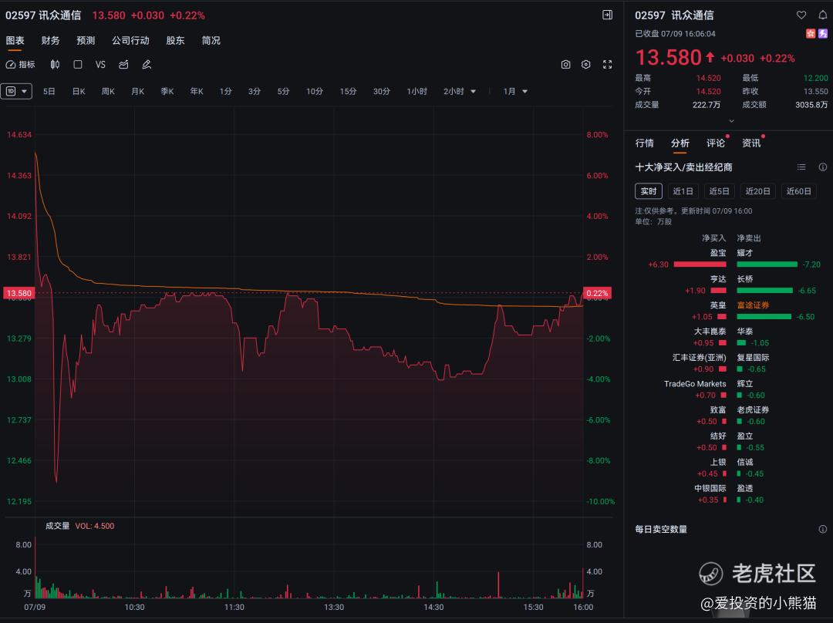Click the 汇丰证券(亚洲) broker name
The image size is (833, 623).
tap(699, 358)
